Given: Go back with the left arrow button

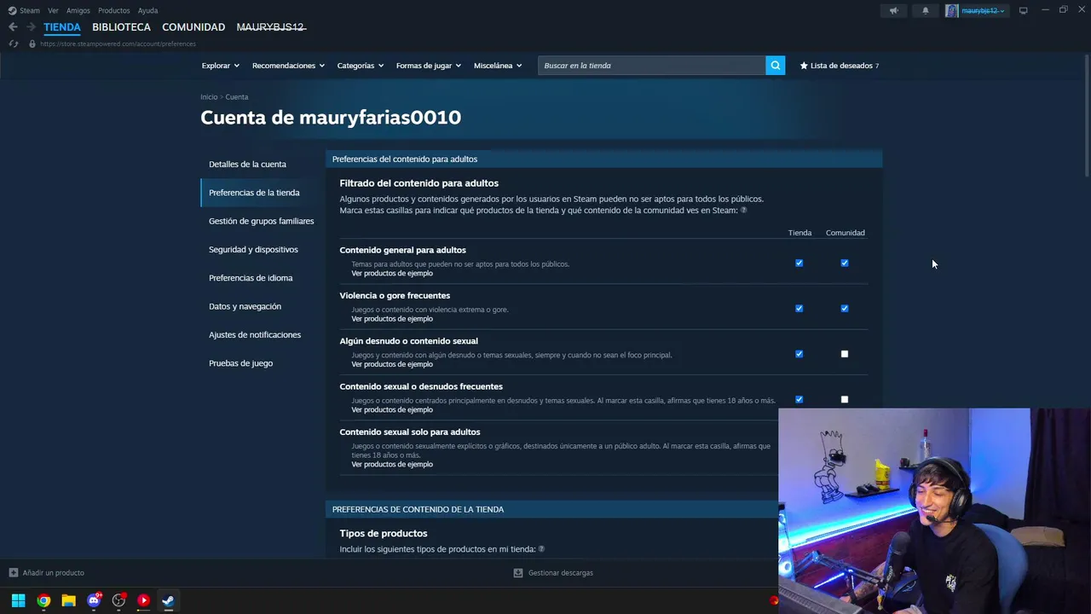Looking at the screenshot, I should pyautogui.click(x=13, y=27).
